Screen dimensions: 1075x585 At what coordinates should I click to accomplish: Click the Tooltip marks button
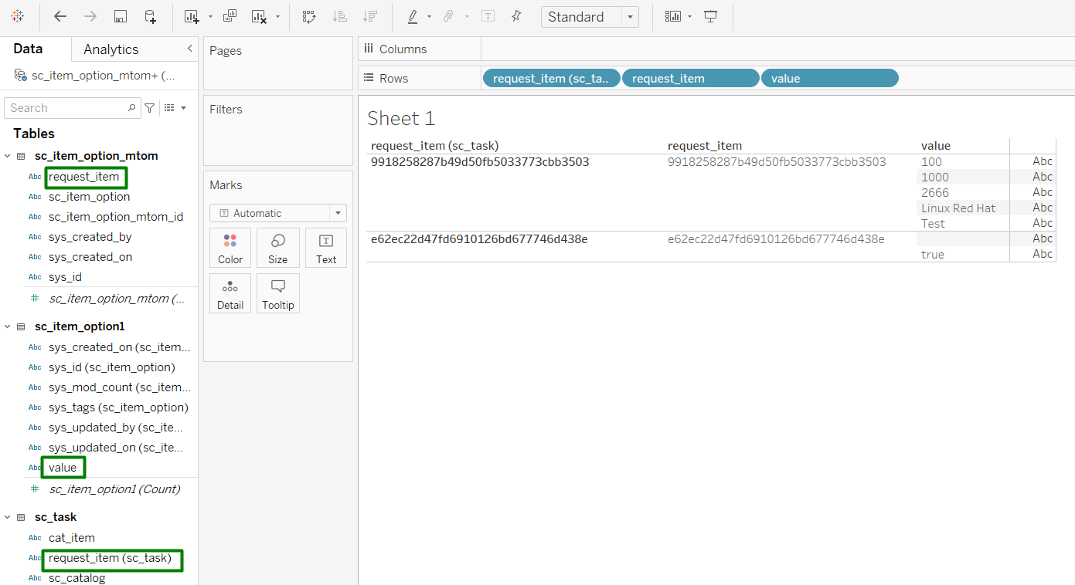(278, 293)
